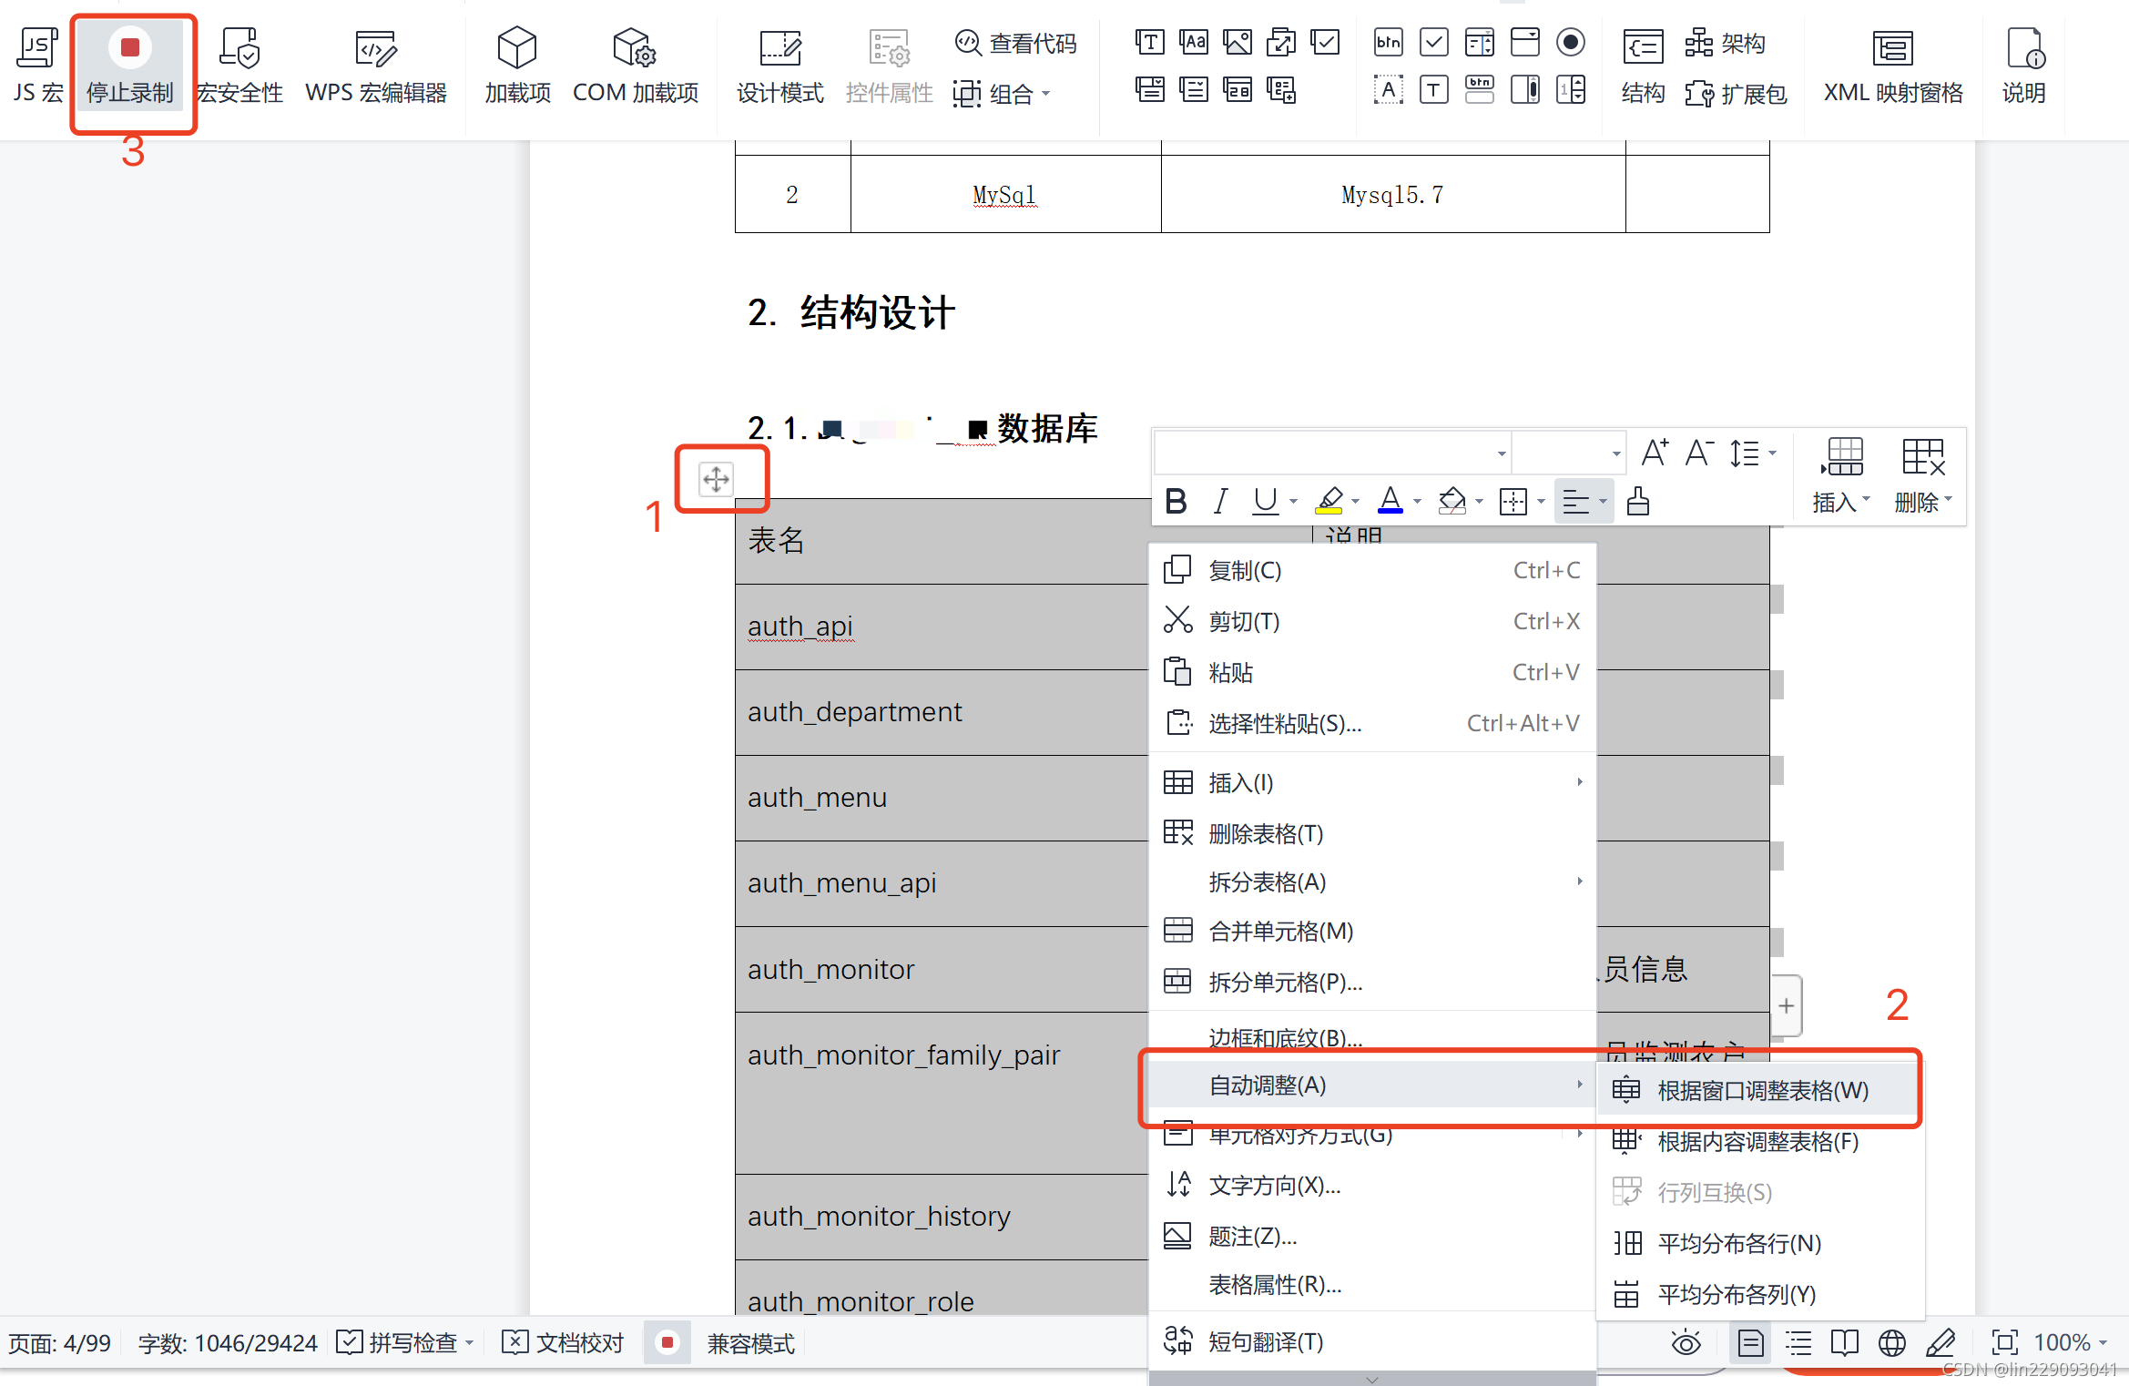Open the font name dropdown in mini toolbar
2129x1386 pixels.
[x=1501, y=454]
